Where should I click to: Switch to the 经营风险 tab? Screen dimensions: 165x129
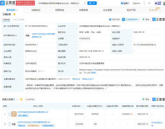point(60,10)
